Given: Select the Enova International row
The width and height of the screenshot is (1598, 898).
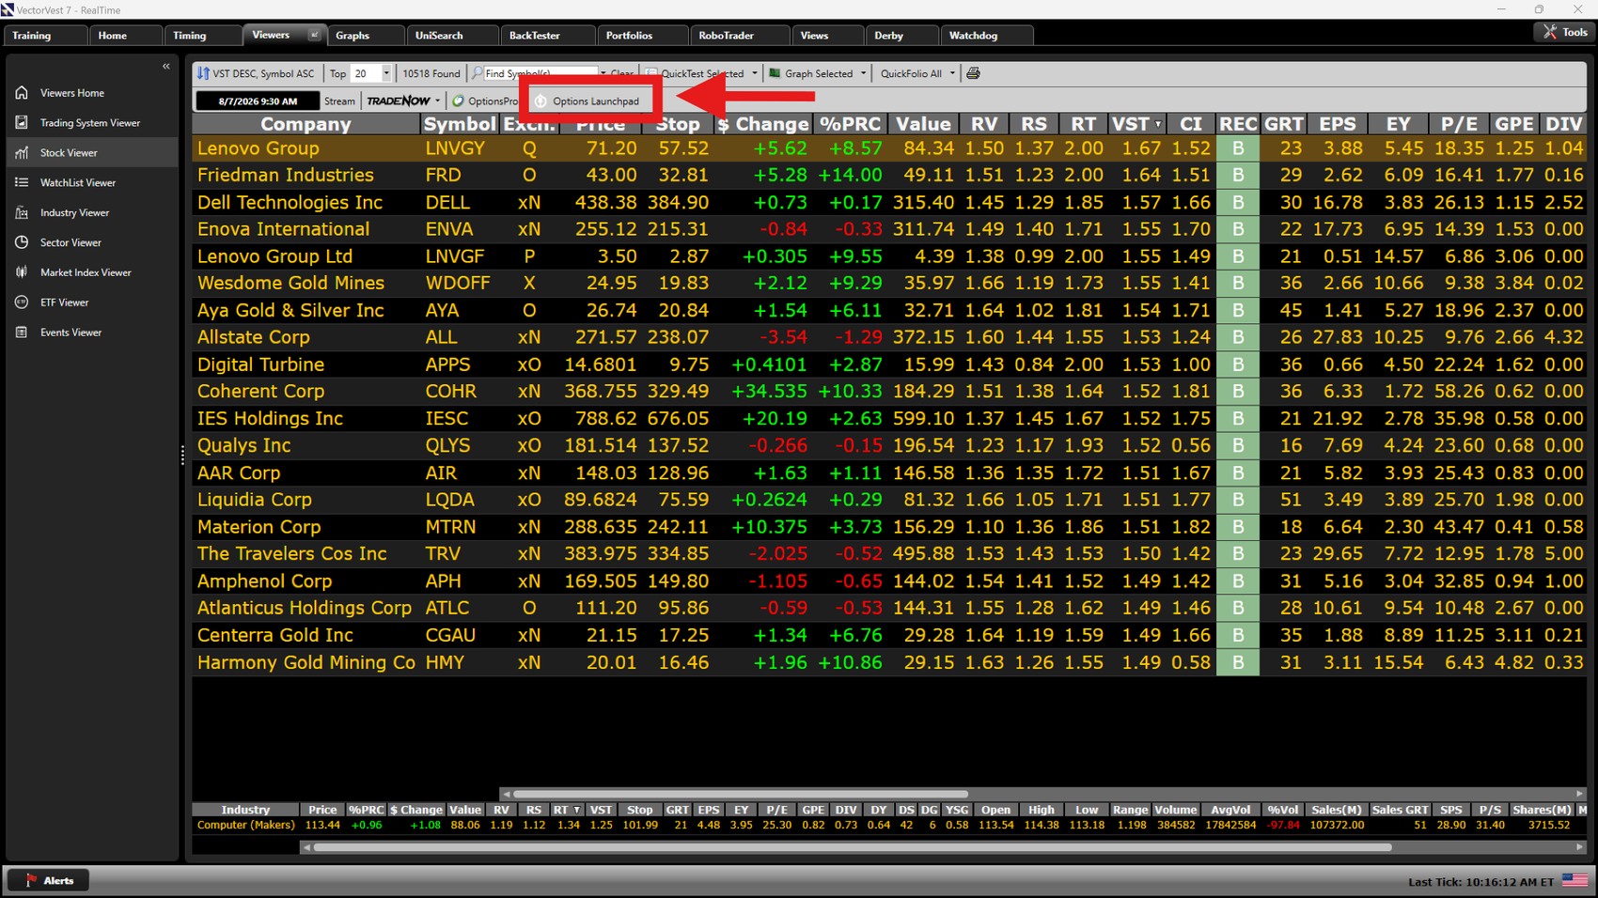Looking at the screenshot, I should click(x=889, y=229).
